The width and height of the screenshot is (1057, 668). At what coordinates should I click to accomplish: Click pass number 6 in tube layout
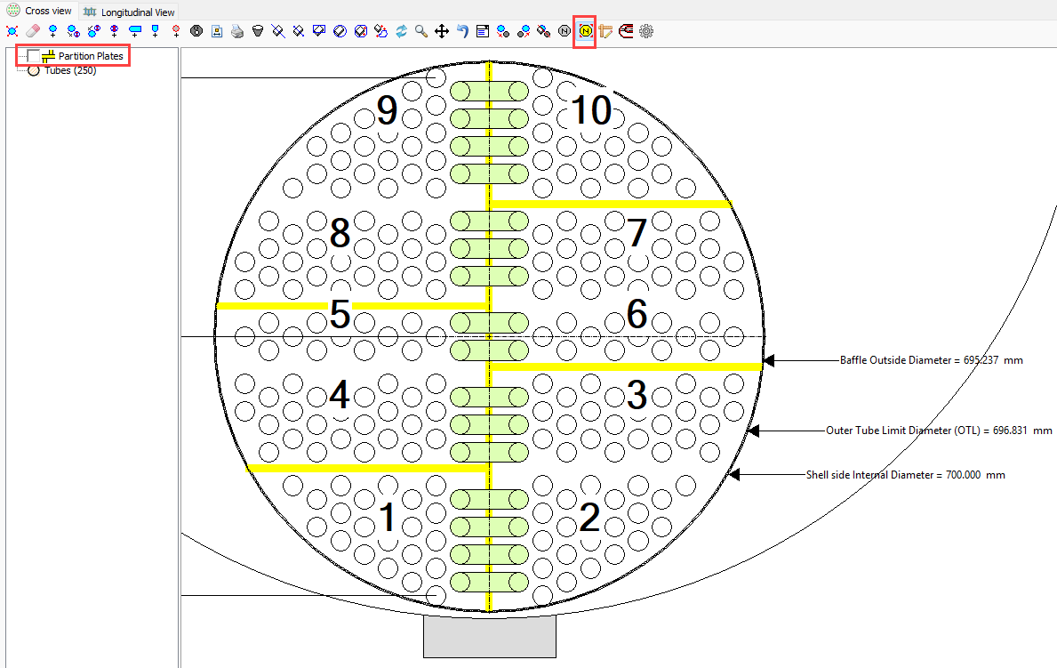click(x=637, y=315)
